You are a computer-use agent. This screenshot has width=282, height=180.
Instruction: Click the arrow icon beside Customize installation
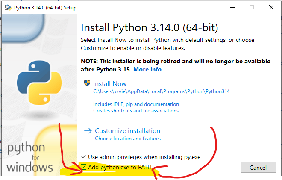[88, 131]
